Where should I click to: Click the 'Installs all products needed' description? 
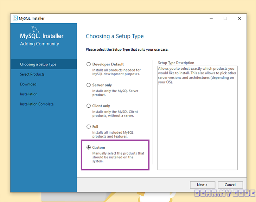pyautogui.click(x=116, y=72)
